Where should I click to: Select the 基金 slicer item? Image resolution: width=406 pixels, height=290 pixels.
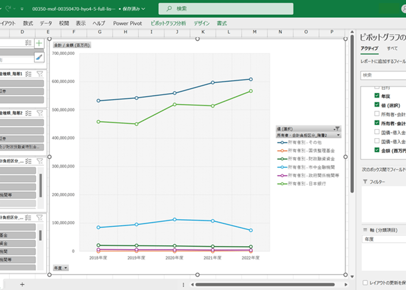point(18,235)
